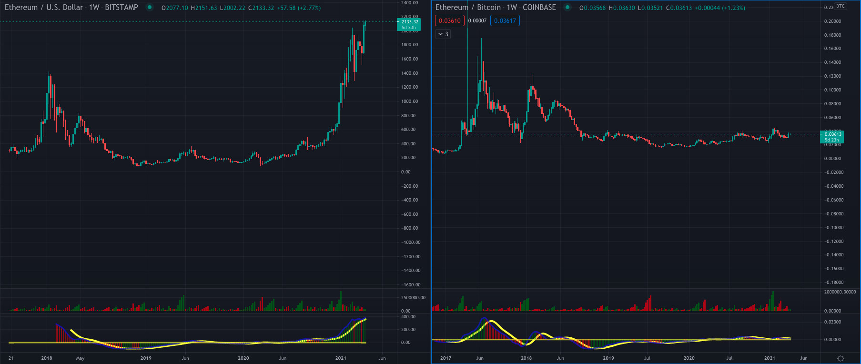Image resolution: width=861 pixels, height=364 pixels.
Task: Click 1000.00 on the ETH/USD price scale
Action: (x=409, y=101)
